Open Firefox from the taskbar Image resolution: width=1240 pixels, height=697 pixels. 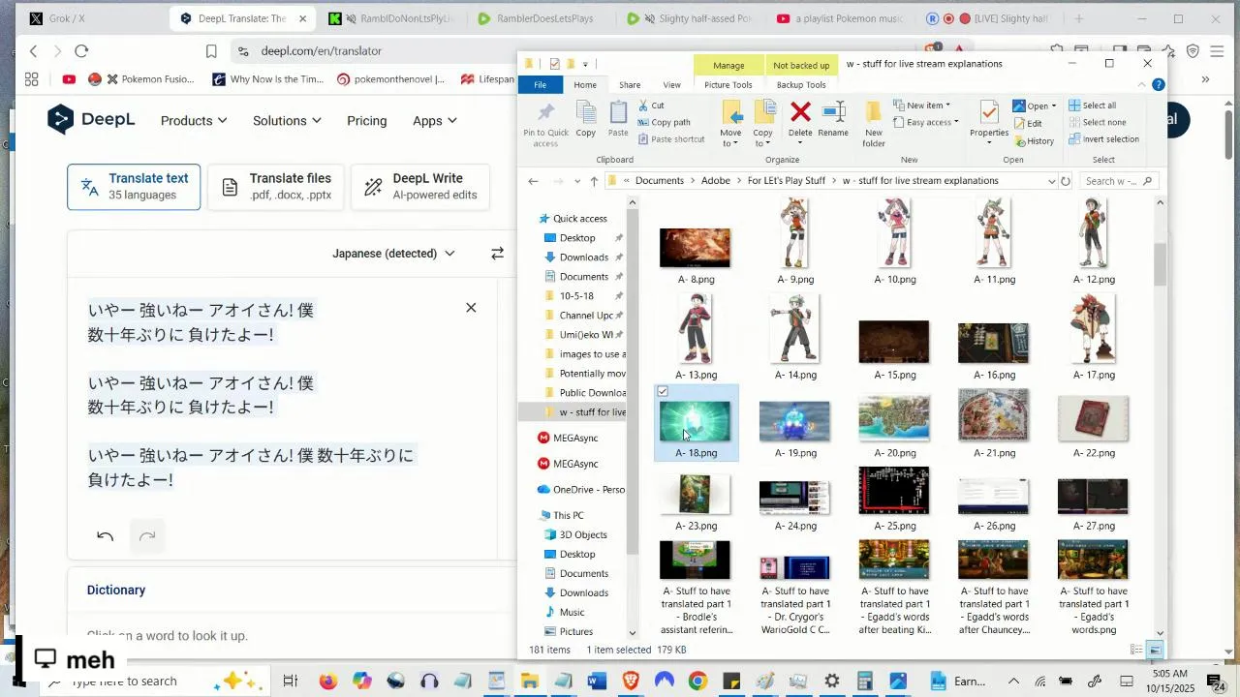[x=327, y=682]
